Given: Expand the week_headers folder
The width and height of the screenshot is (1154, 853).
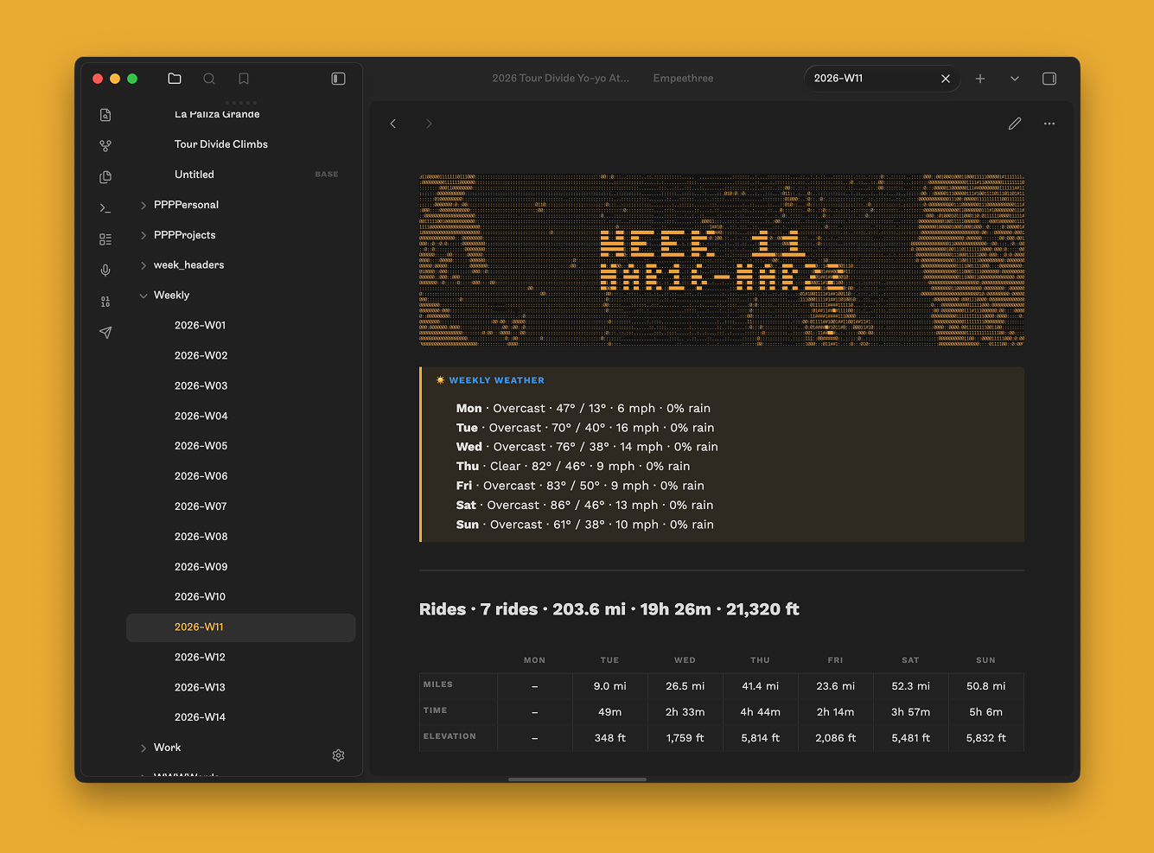Looking at the screenshot, I should 143,265.
